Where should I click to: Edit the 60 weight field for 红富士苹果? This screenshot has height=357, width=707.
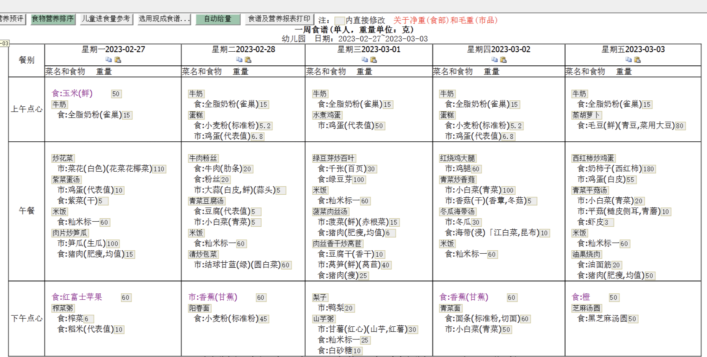126,298
